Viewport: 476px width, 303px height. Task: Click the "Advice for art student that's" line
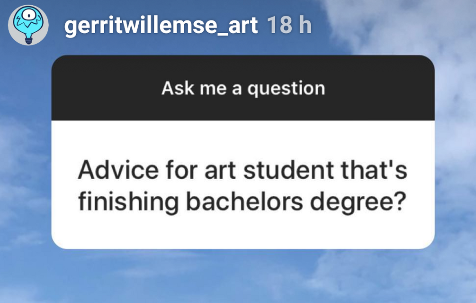coord(242,170)
